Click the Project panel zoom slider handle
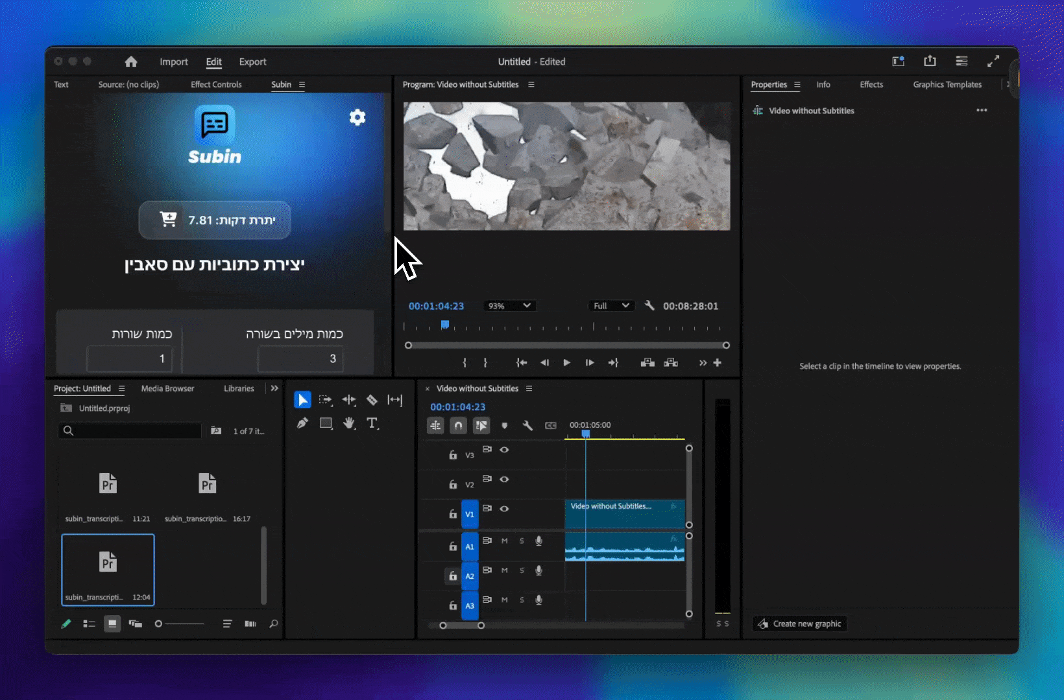The width and height of the screenshot is (1064, 700). (158, 624)
